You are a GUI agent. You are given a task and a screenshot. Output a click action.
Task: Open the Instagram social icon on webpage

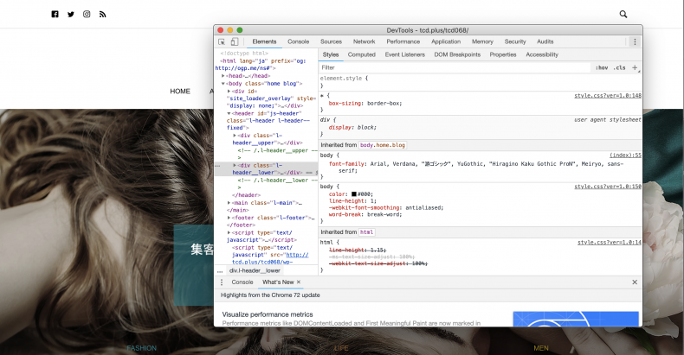tap(87, 15)
